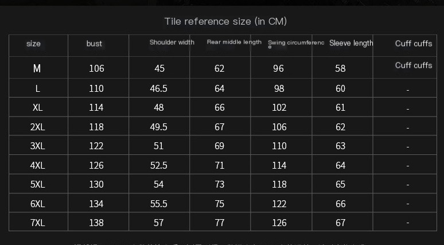Click the 'Cuff cuffs' cell in the M row
This screenshot has height=245, width=444.
[414, 65]
